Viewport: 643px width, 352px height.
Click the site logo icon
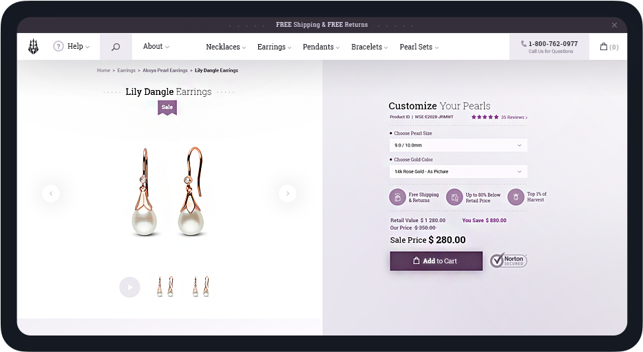click(33, 47)
